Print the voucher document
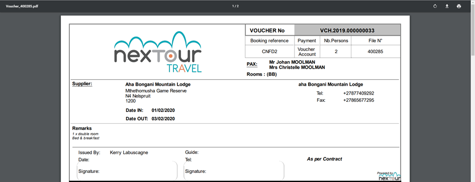 [458, 6]
